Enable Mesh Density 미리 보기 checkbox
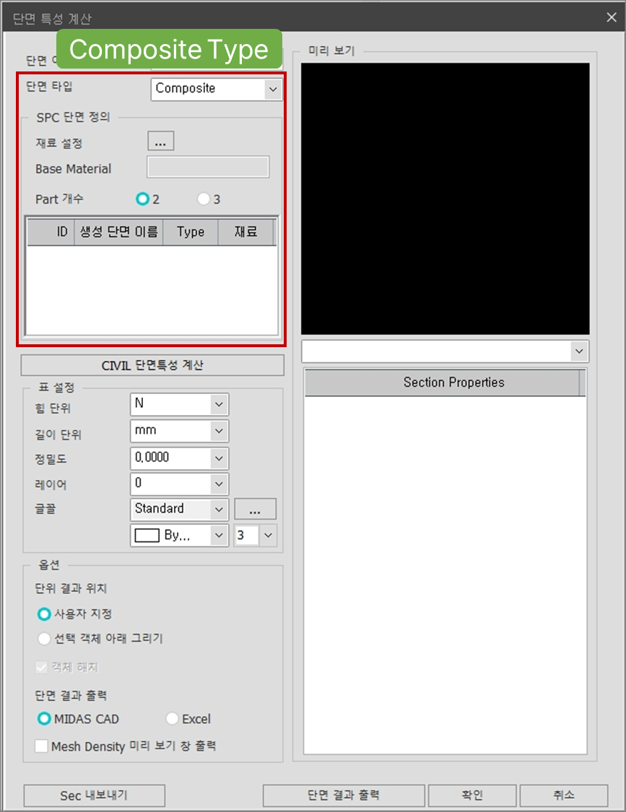 click(43, 746)
